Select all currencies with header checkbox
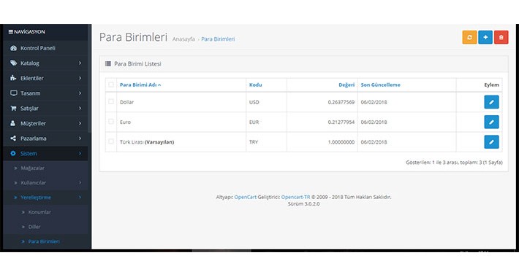This screenshot has height=277, width=519. coord(111,85)
